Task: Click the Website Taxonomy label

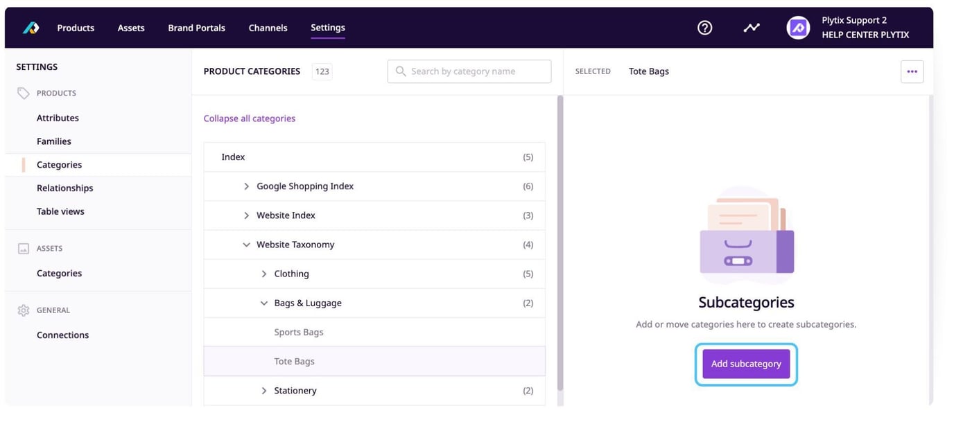Action: coord(295,245)
